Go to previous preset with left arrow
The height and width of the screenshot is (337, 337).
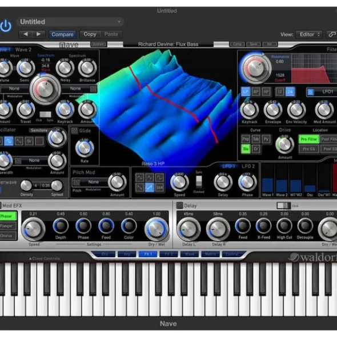pos(26,34)
